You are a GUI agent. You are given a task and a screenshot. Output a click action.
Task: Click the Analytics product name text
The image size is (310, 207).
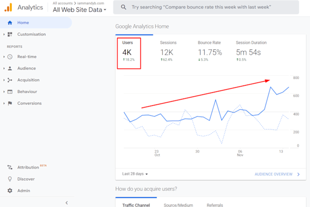[30, 7]
